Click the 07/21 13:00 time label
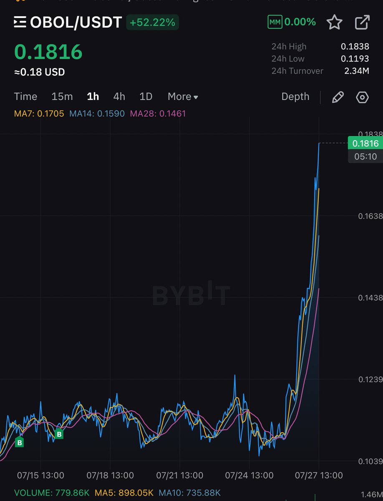The image size is (383, 501). point(180,475)
